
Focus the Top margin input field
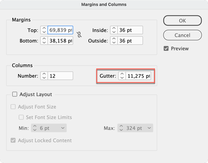pyautogui.click(x=60, y=30)
